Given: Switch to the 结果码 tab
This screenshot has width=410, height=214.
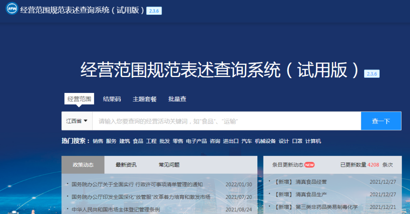Looking at the screenshot, I should [x=112, y=99].
